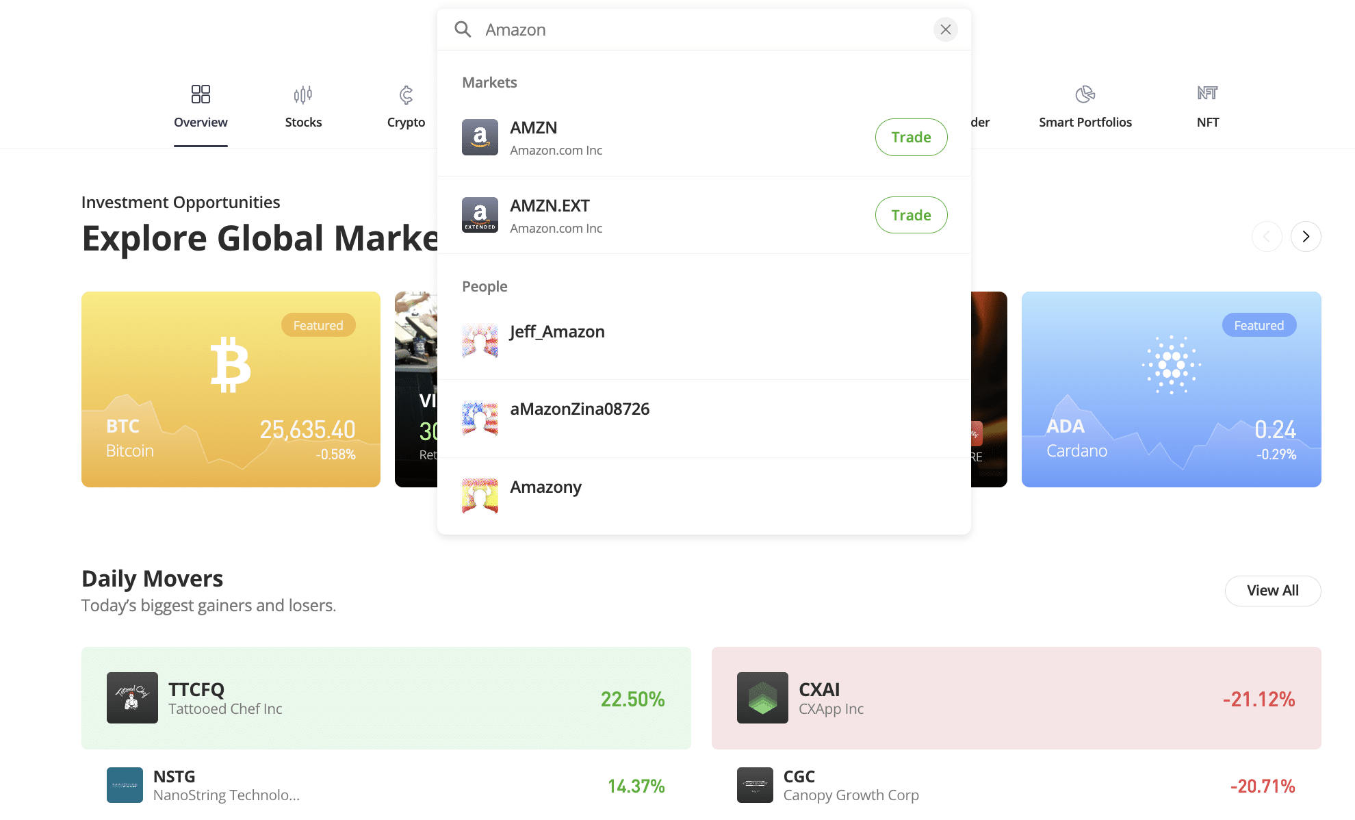Trade the AMZN stock
The width and height of the screenshot is (1355, 820).
[x=911, y=137]
